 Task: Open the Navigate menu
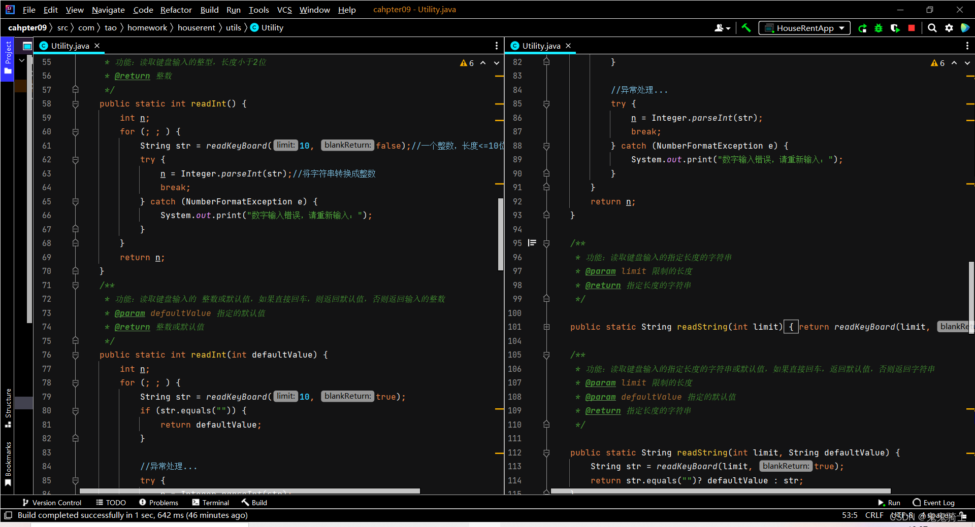click(108, 10)
